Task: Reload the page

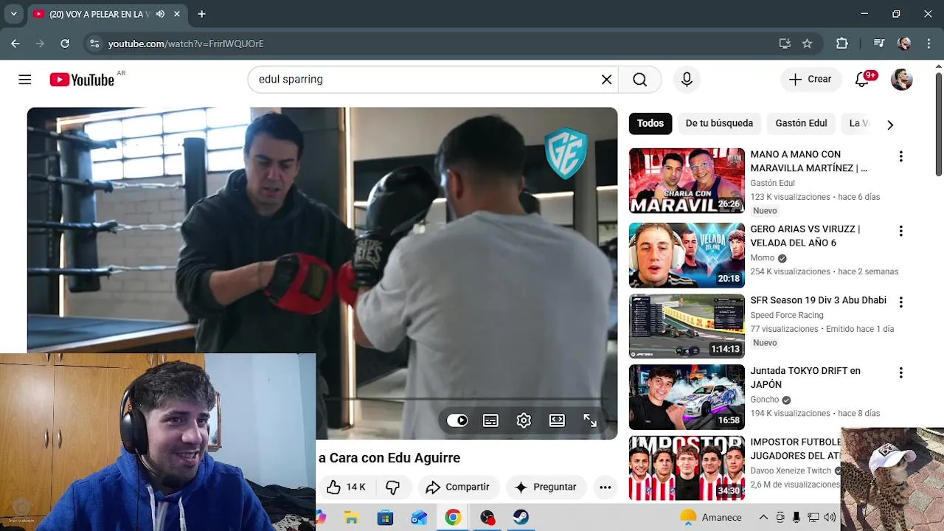Action: coord(65,44)
